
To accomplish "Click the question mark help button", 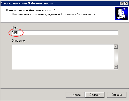I will 122,3.
